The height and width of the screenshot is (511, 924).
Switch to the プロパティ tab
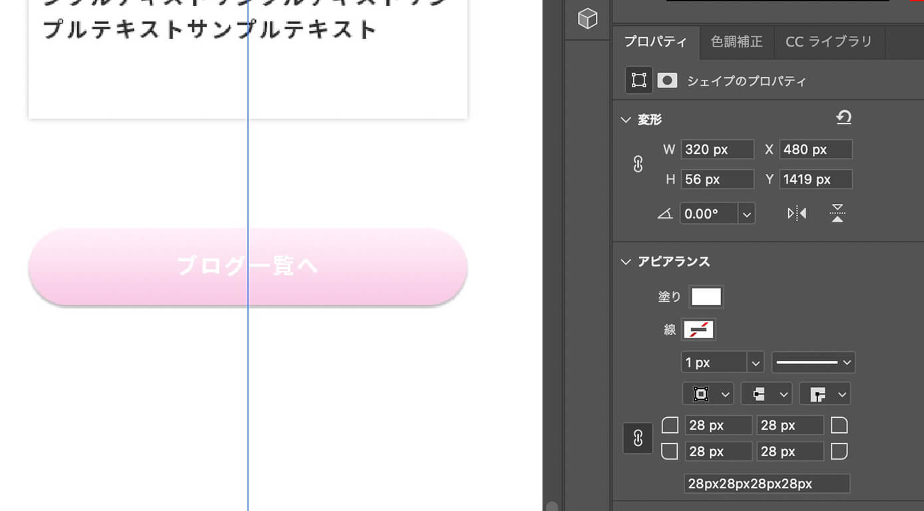656,42
